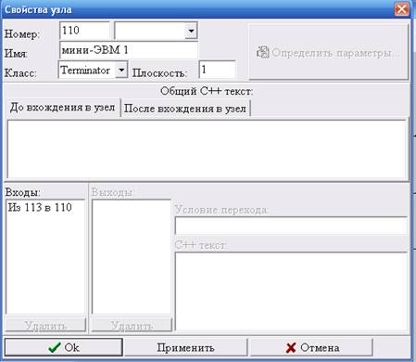Click the Имя field containing мини-ЭВМ 1

pyautogui.click(x=128, y=50)
